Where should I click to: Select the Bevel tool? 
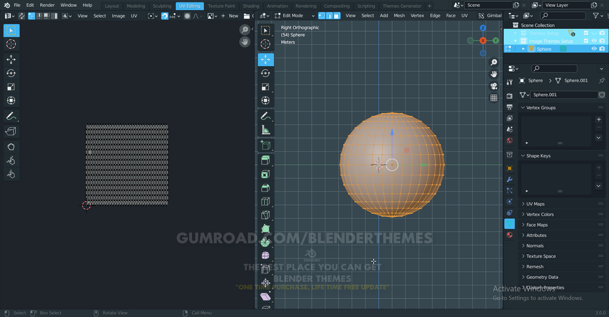coord(265,188)
